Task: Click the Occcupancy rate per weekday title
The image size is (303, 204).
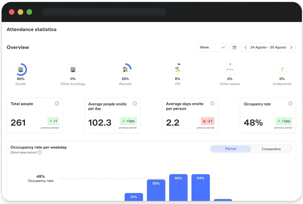Action: tap(39, 147)
